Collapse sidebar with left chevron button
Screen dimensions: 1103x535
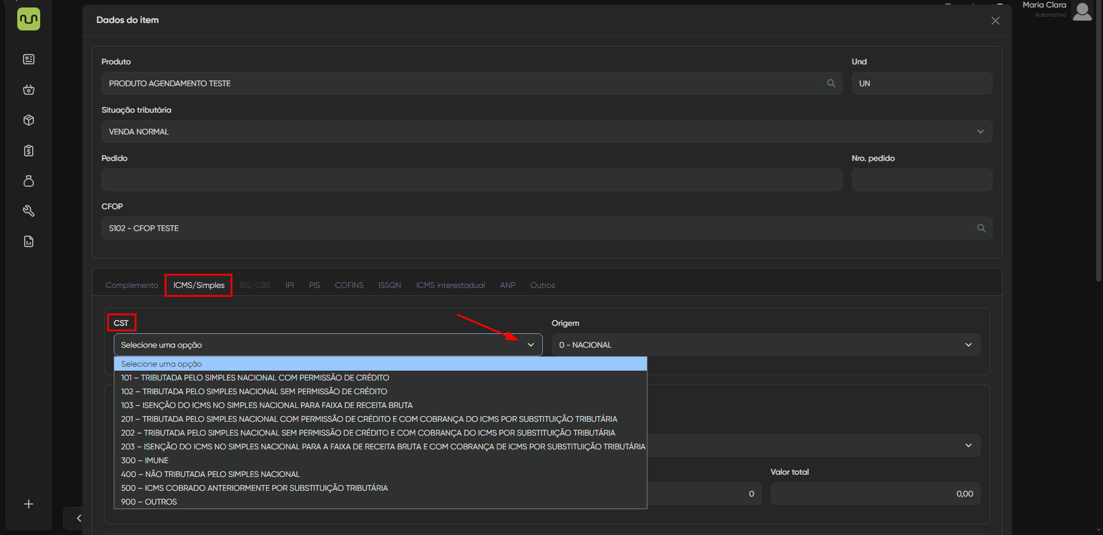click(x=79, y=518)
